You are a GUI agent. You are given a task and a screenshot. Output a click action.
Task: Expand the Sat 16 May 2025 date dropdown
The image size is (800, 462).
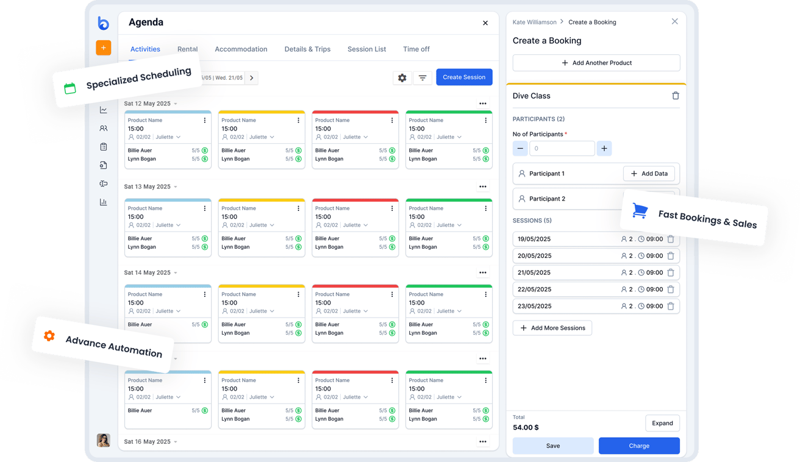tap(176, 442)
